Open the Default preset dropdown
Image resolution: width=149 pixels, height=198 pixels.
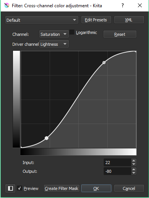pyautogui.click(x=42, y=20)
